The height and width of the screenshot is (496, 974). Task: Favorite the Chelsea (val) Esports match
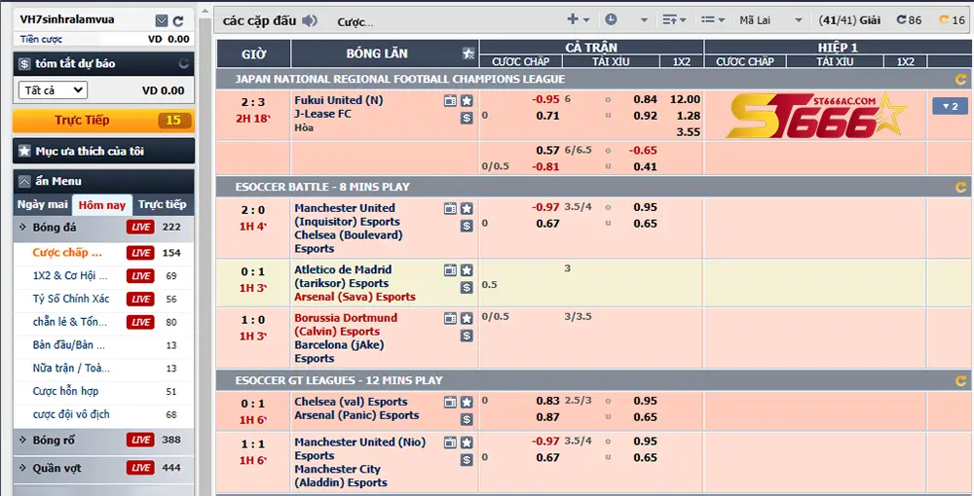467,403
